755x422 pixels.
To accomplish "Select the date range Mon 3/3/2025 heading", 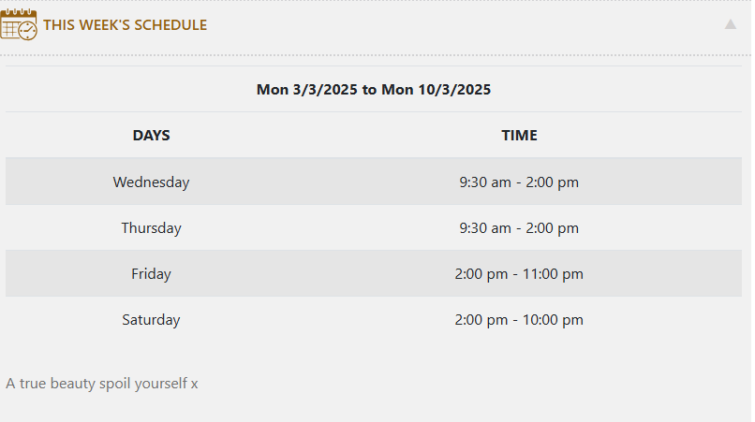I will click(x=374, y=90).
